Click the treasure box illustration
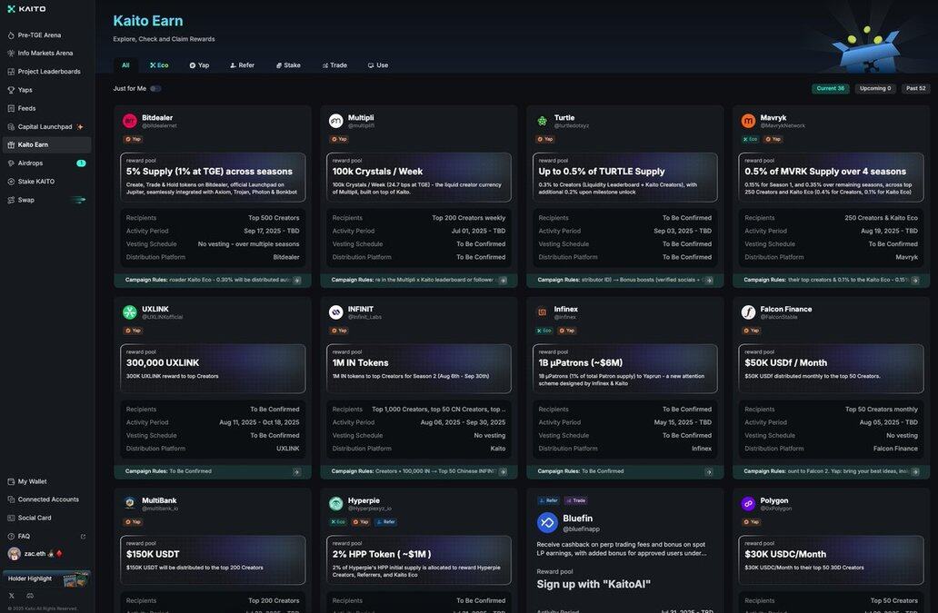This screenshot has width=938, height=613. point(867,49)
